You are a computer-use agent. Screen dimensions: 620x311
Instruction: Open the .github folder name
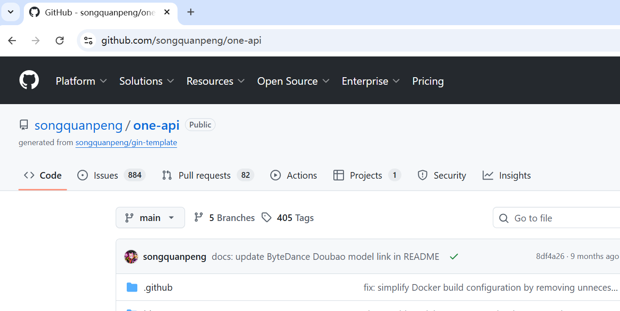pyautogui.click(x=158, y=288)
